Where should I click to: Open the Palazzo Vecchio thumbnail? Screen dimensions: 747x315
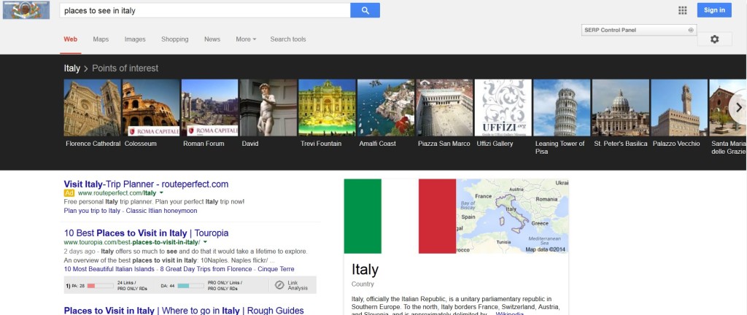click(x=679, y=107)
